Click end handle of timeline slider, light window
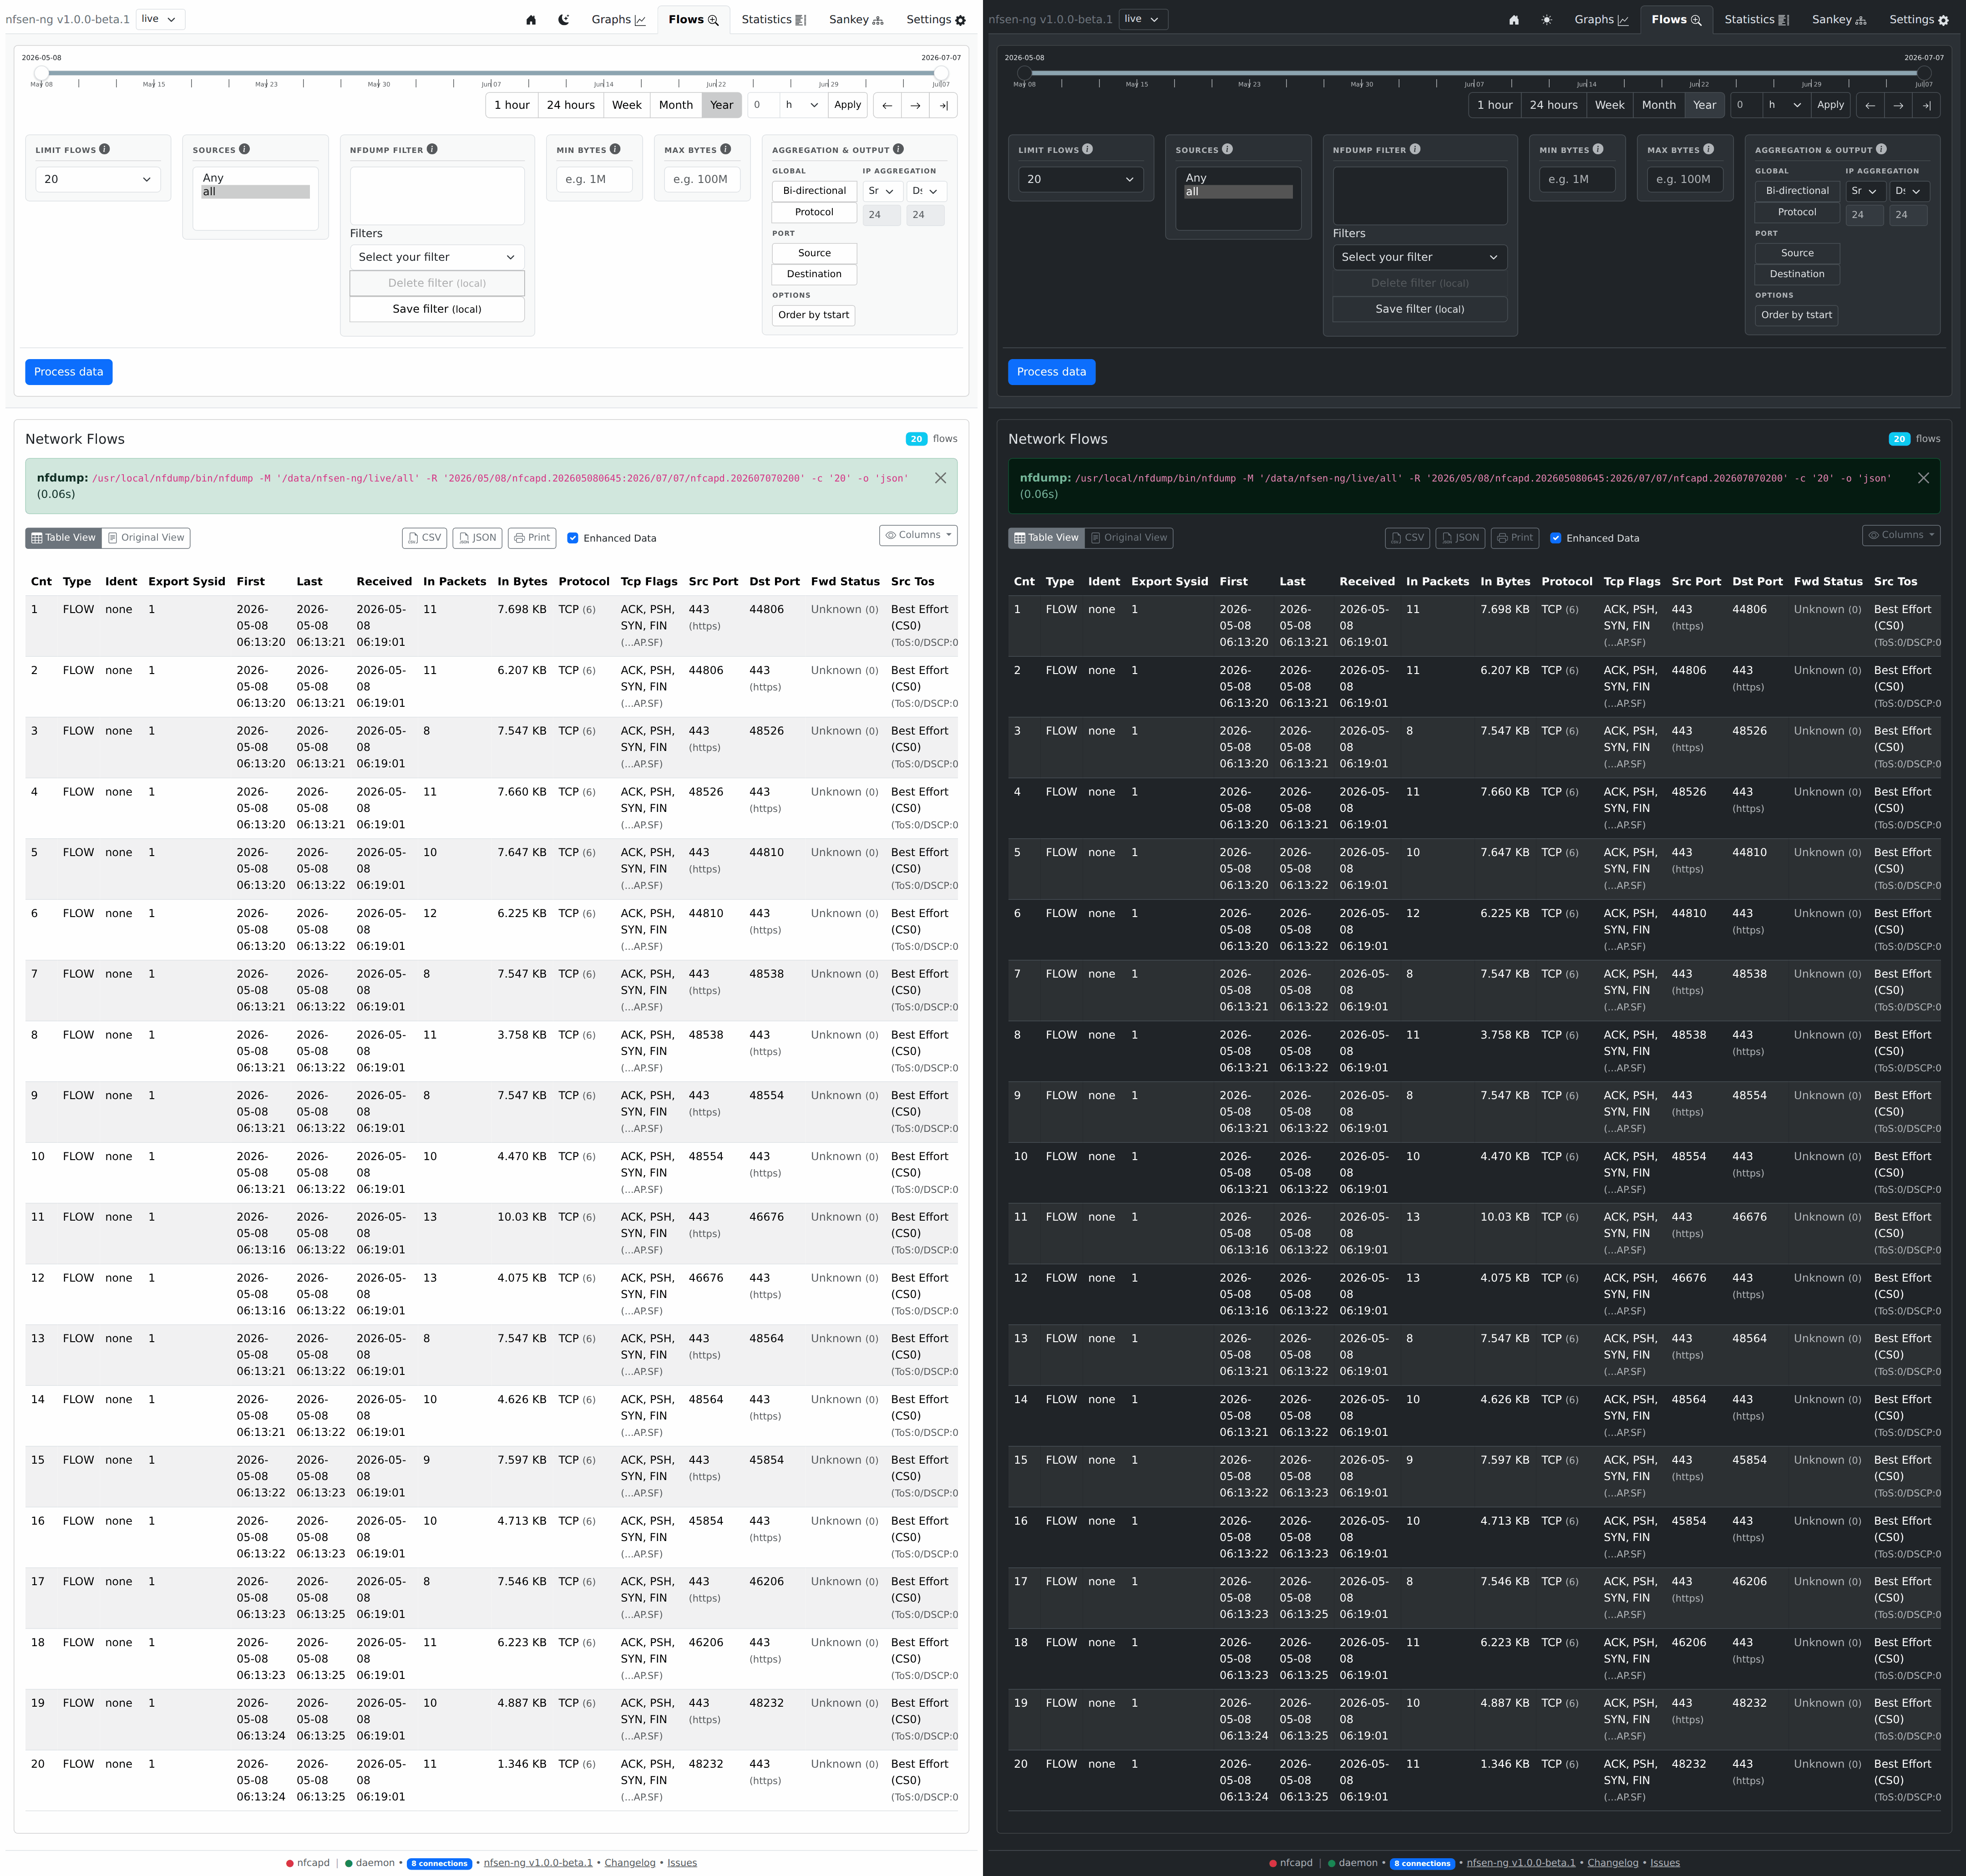The width and height of the screenshot is (1966, 1876). coord(941,73)
